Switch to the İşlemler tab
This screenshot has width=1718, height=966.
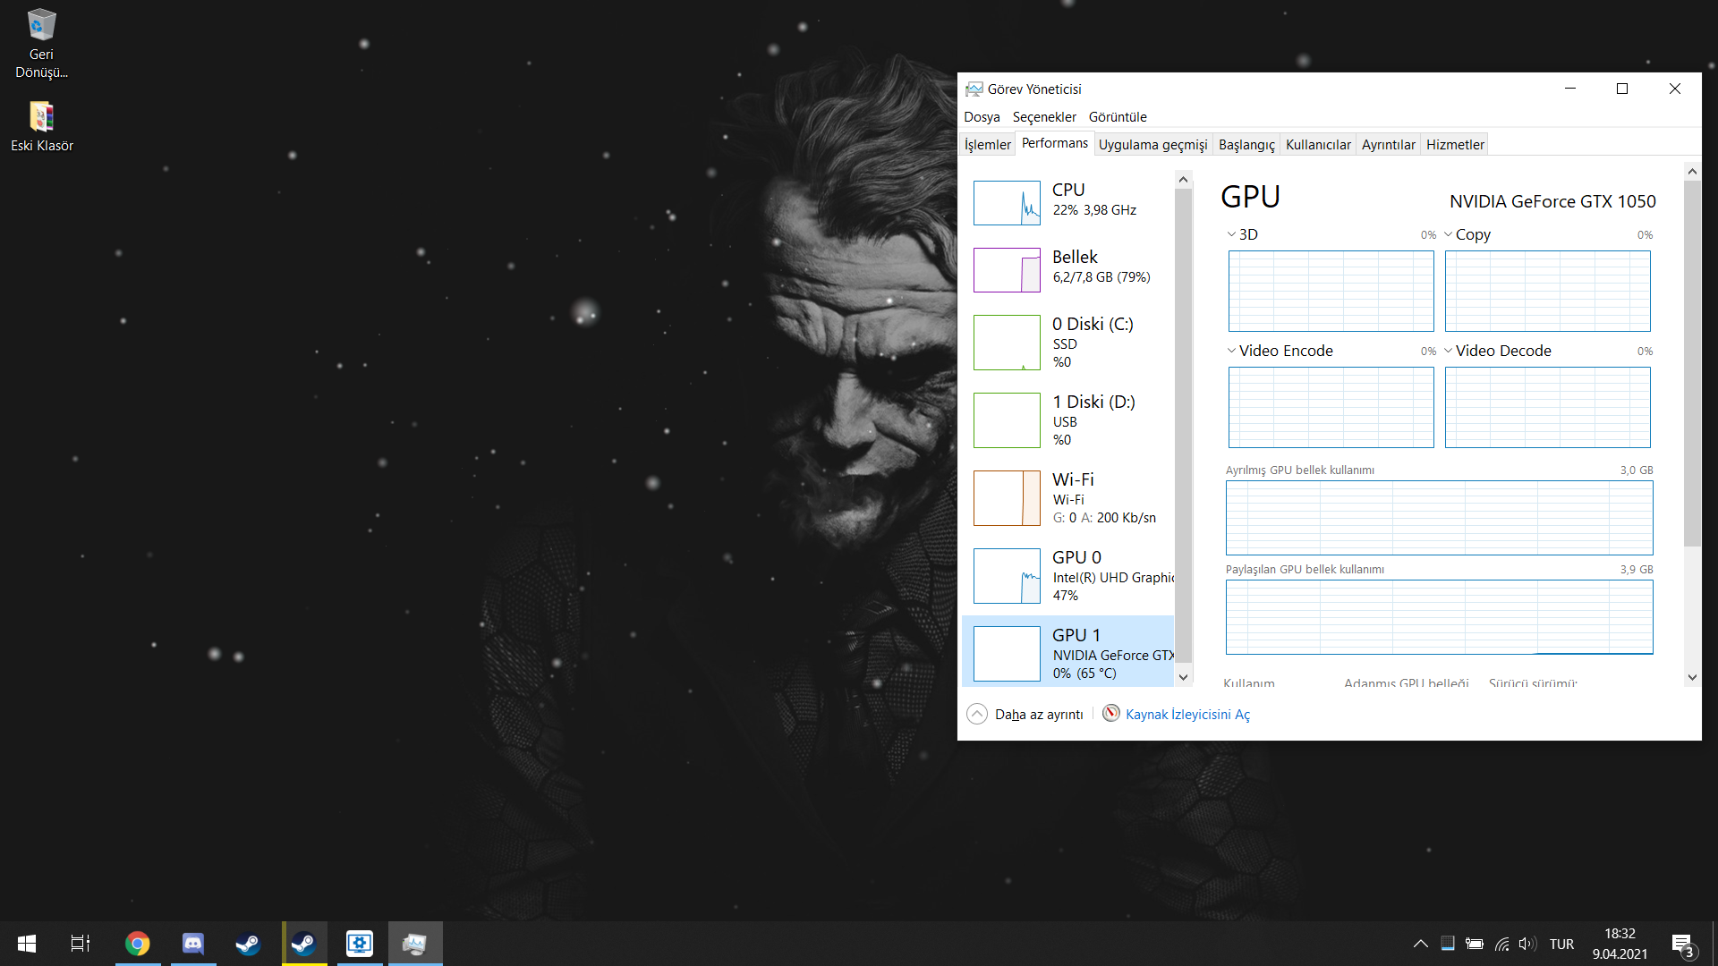tap(987, 145)
